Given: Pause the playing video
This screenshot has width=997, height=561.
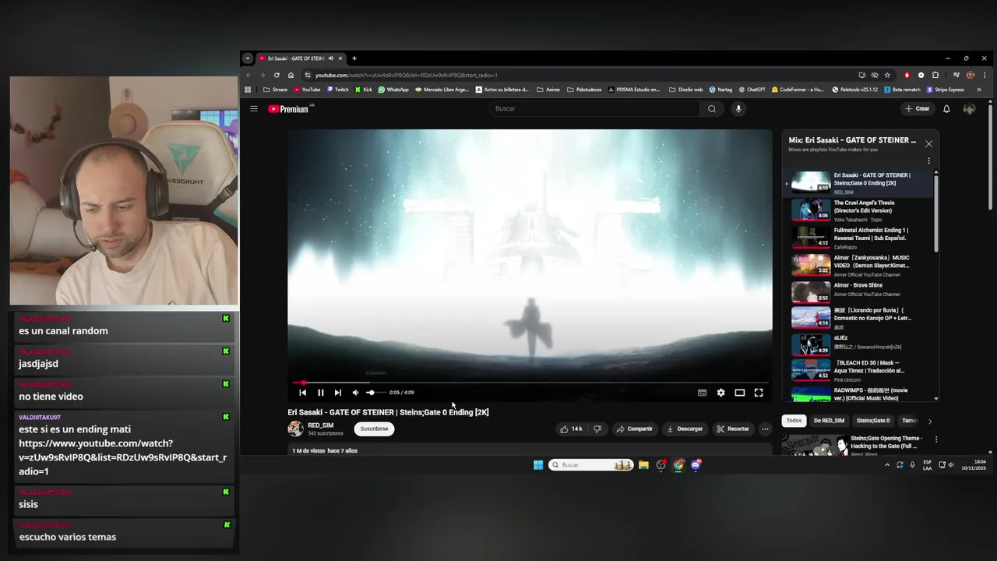Looking at the screenshot, I should click(x=320, y=393).
